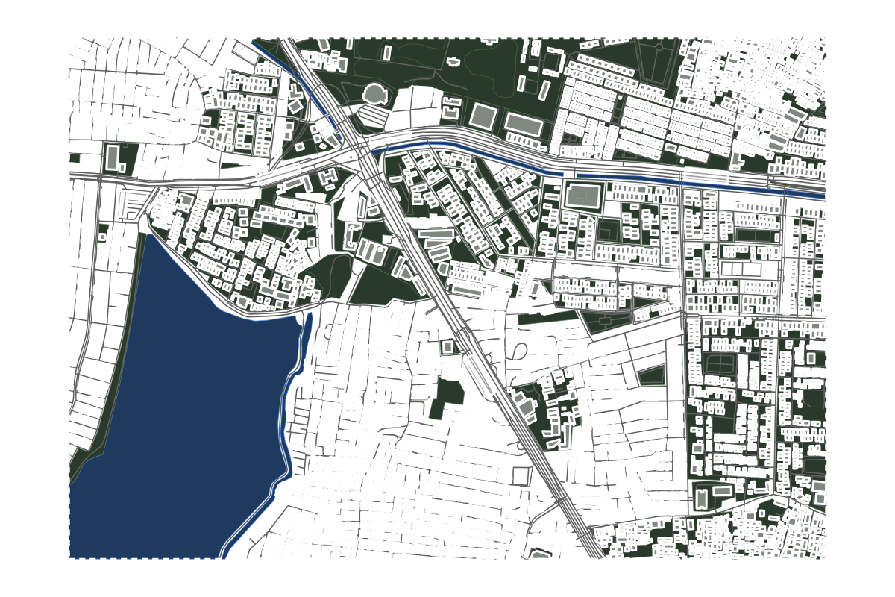Screen dimensions: 895x597
Task: Select the dark green plot in the white fields
Action: click(x=446, y=399)
